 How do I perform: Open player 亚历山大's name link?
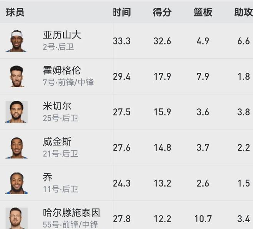coord(62,35)
